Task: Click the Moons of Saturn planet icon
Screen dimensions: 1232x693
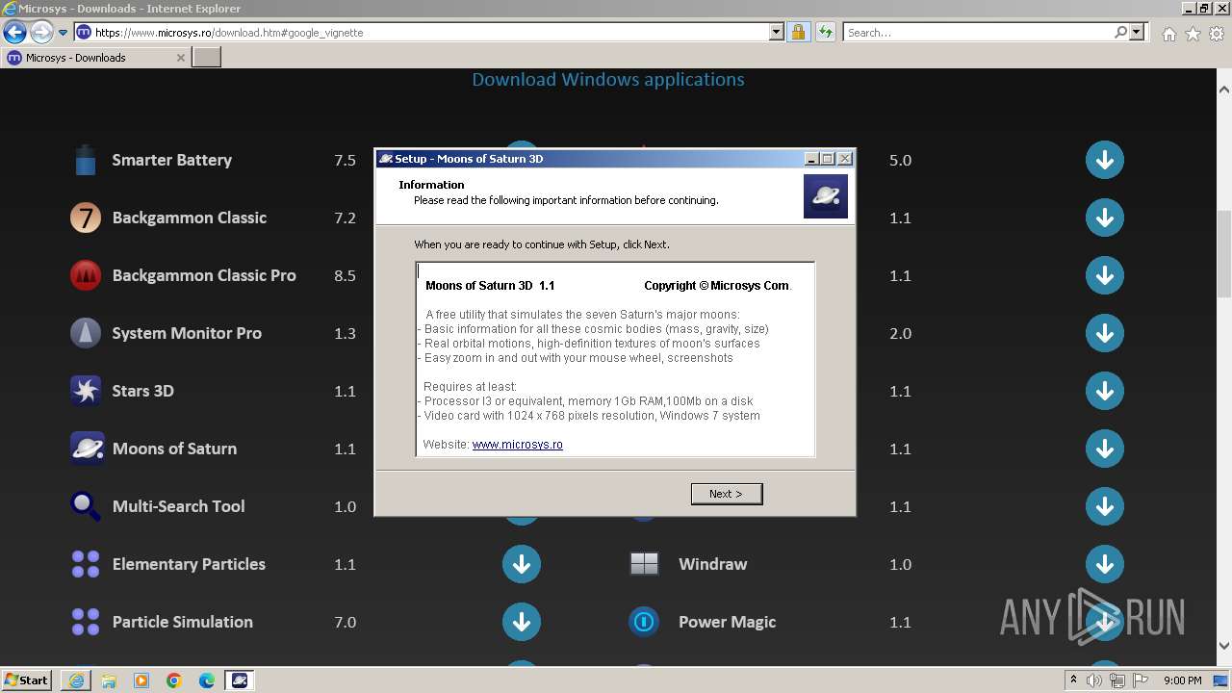Action: [87, 449]
